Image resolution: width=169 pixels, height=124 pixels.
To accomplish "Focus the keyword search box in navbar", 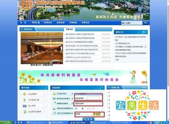I will pyautogui.click(x=132, y=23).
